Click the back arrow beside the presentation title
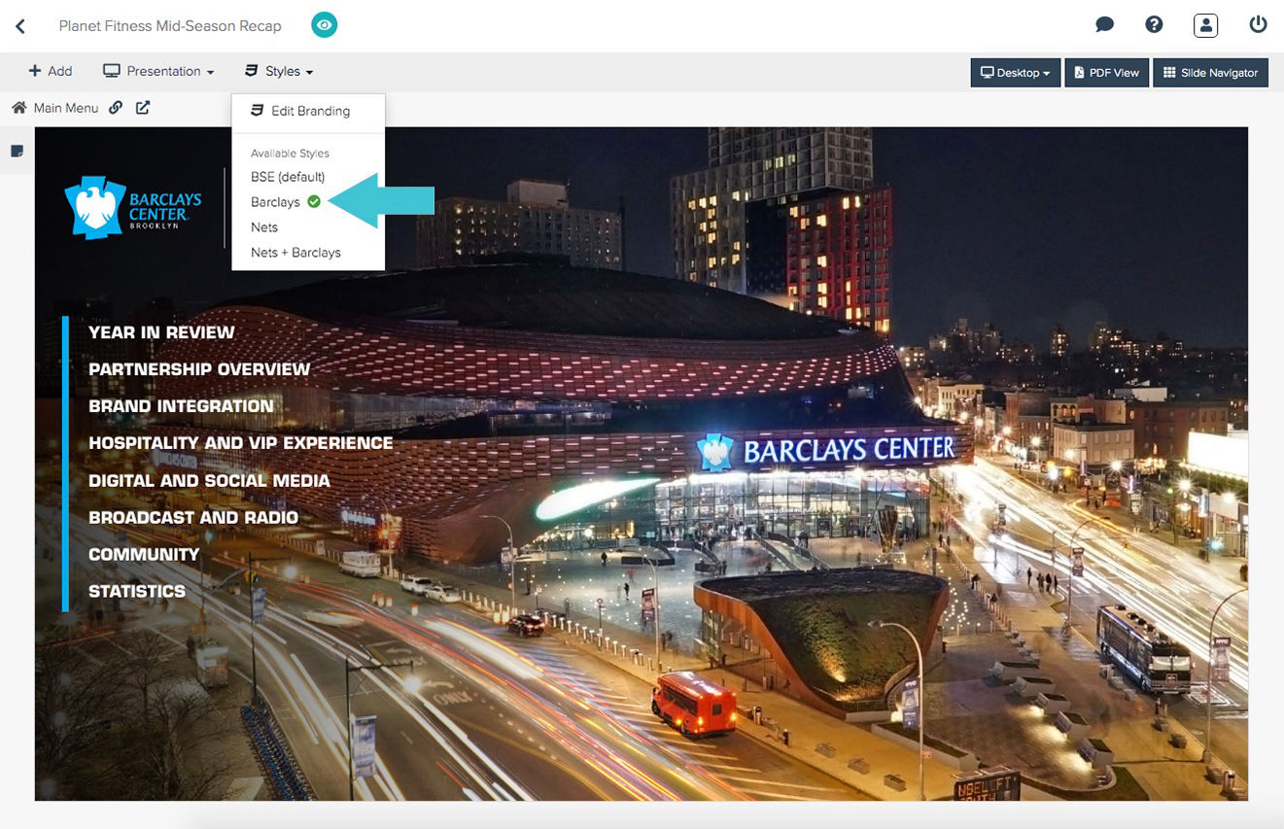 coord(20,26)
